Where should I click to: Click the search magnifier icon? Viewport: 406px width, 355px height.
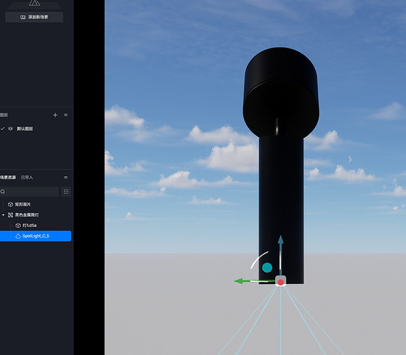click(3, 192)
